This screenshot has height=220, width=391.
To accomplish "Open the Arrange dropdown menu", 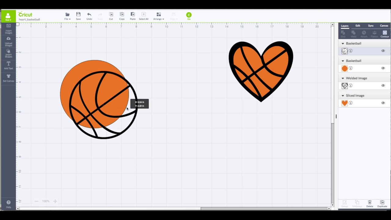I will 159,16.
